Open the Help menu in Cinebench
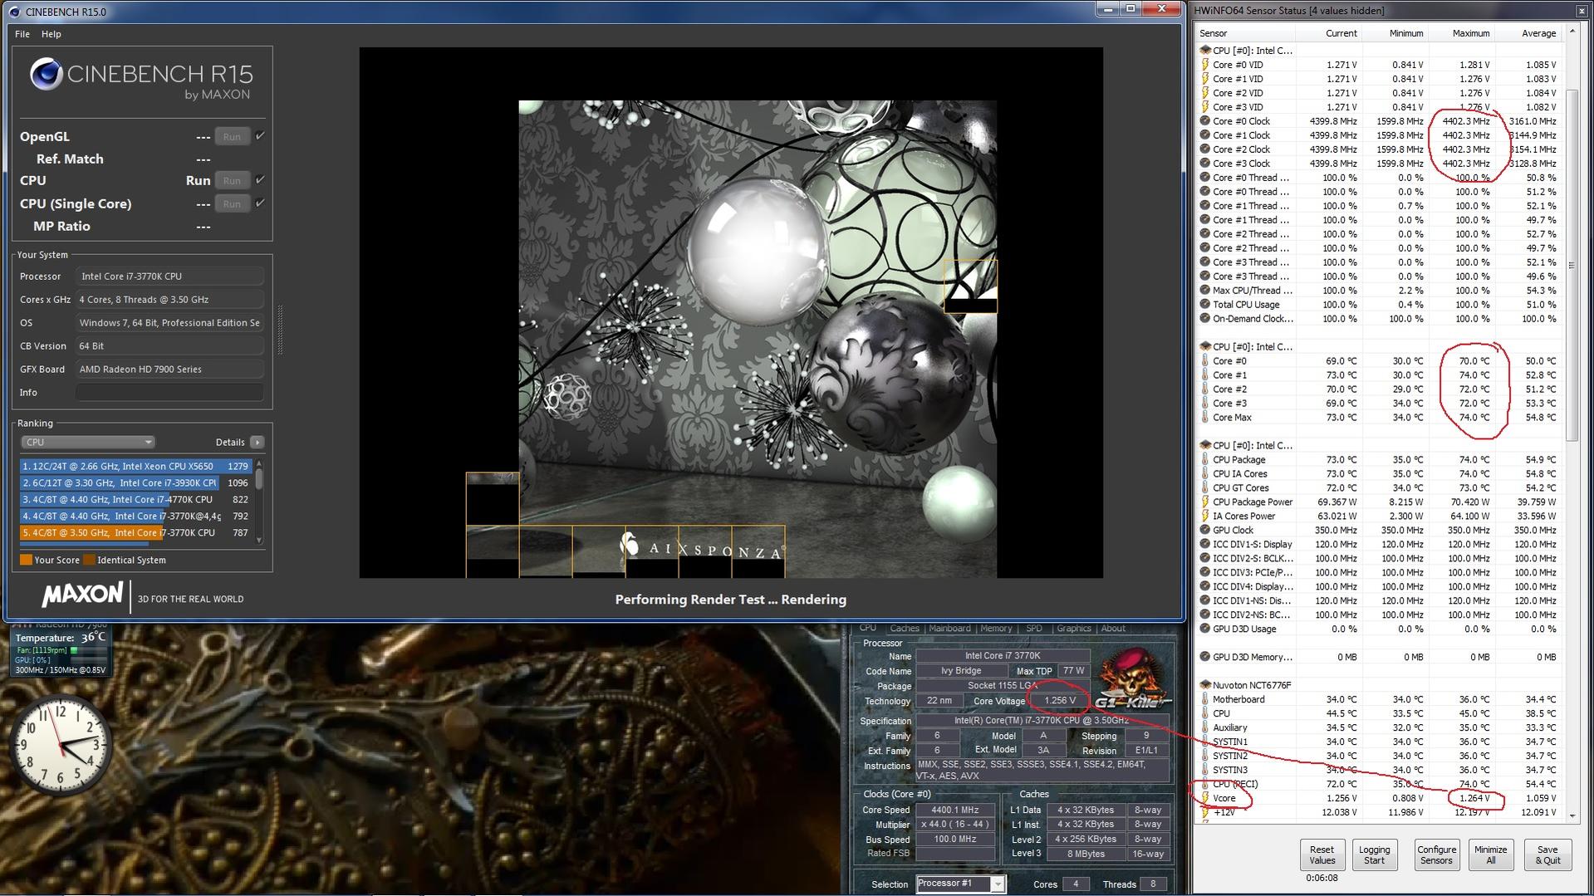 pos(51,34)
